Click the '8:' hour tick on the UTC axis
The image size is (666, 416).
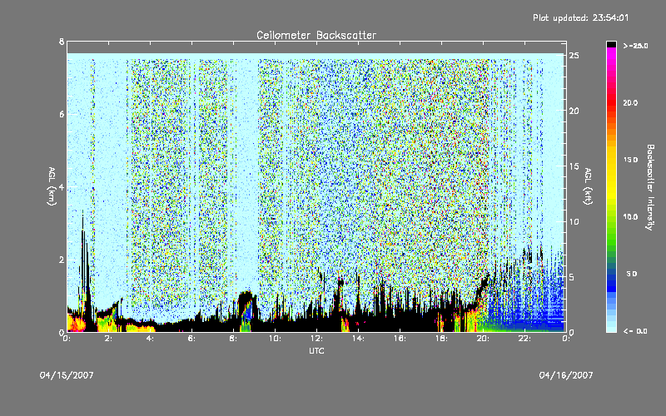click(234, 339)
